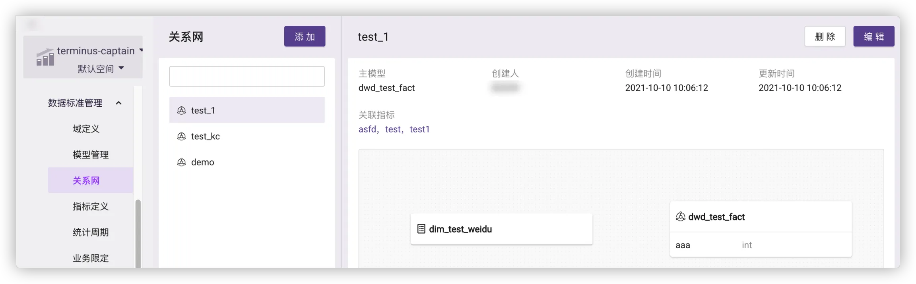
Task: Click the model icon on dwd_test_fact node
Action: coord(680,217)
